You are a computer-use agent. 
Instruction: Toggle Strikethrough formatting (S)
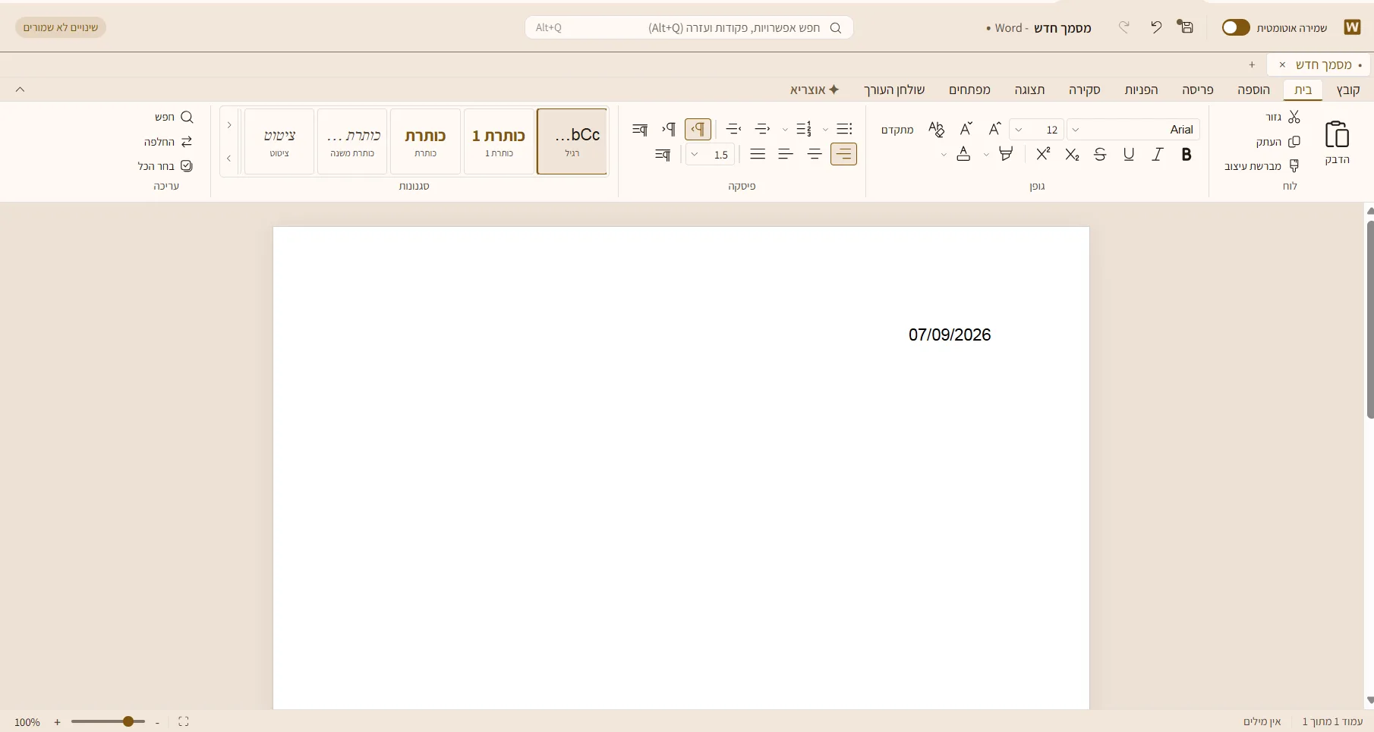click(1100, 155)
